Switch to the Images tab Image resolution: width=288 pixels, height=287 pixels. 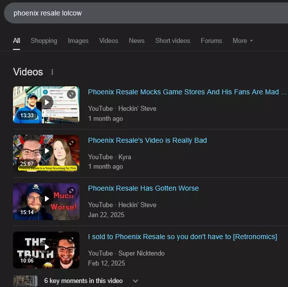[x=78, y=41]
